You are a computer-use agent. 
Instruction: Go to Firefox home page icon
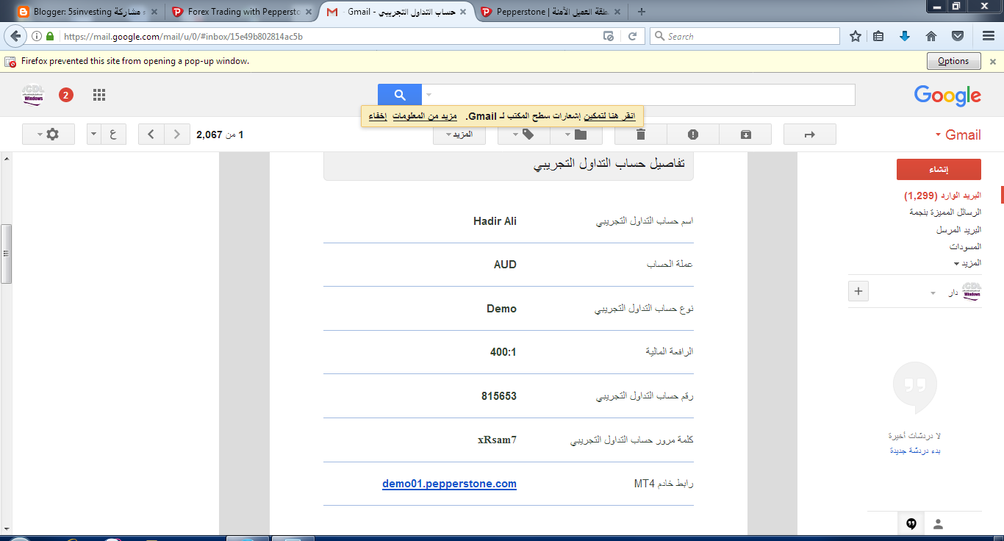coord(931,36)
